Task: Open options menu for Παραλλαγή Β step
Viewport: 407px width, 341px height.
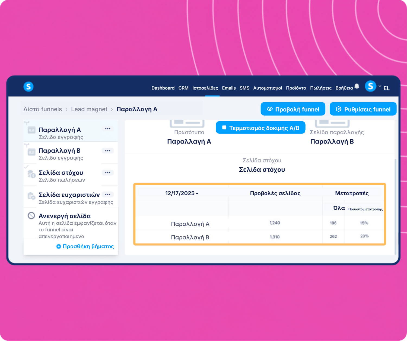Action: 108,151
